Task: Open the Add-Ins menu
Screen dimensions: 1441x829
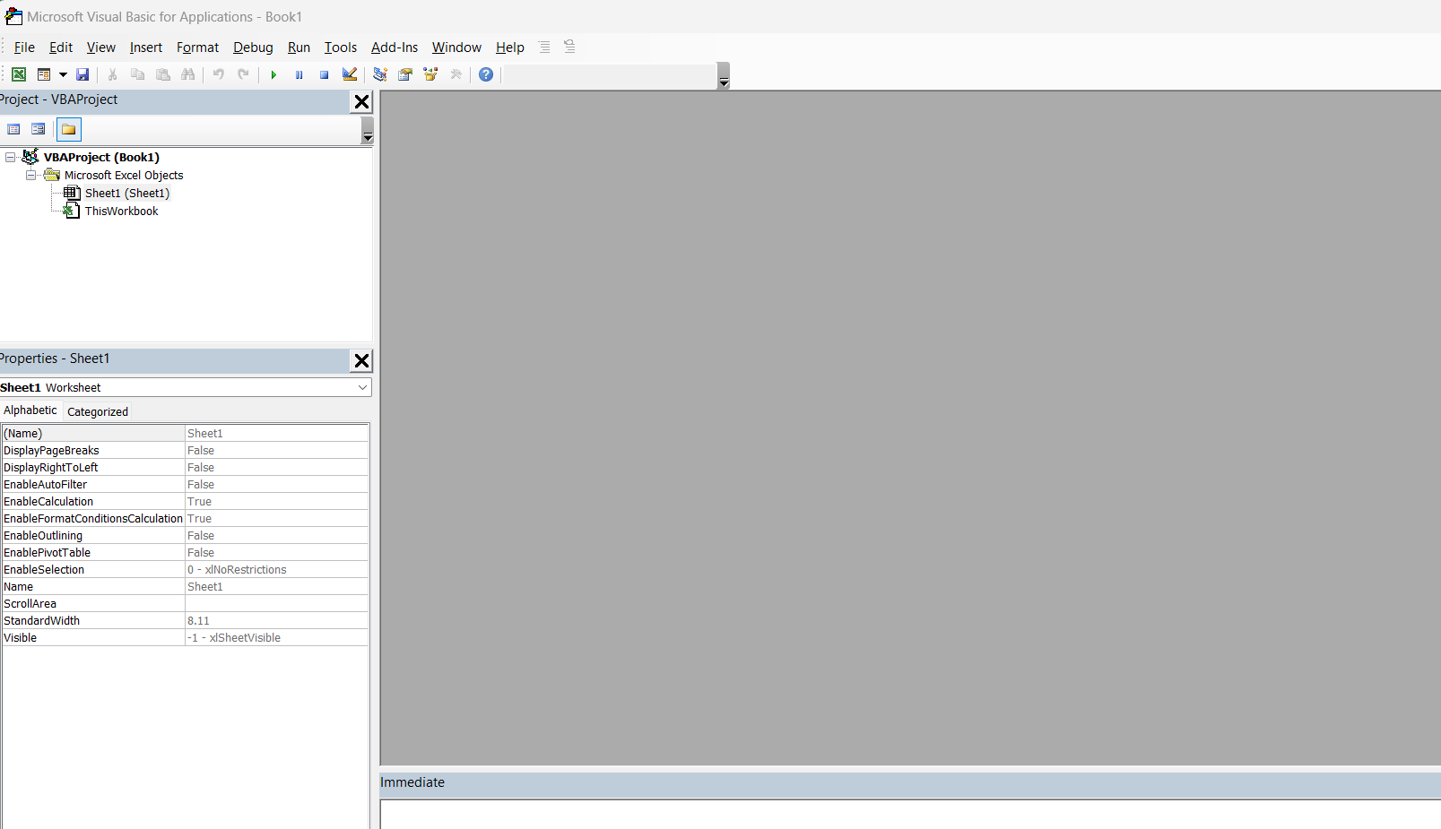Action: (x=395, y=47)
